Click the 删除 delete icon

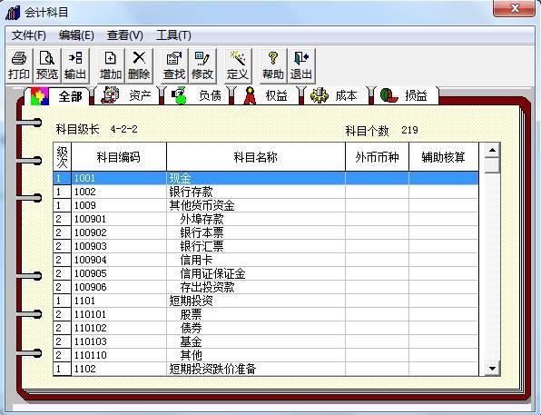(139, 65)
